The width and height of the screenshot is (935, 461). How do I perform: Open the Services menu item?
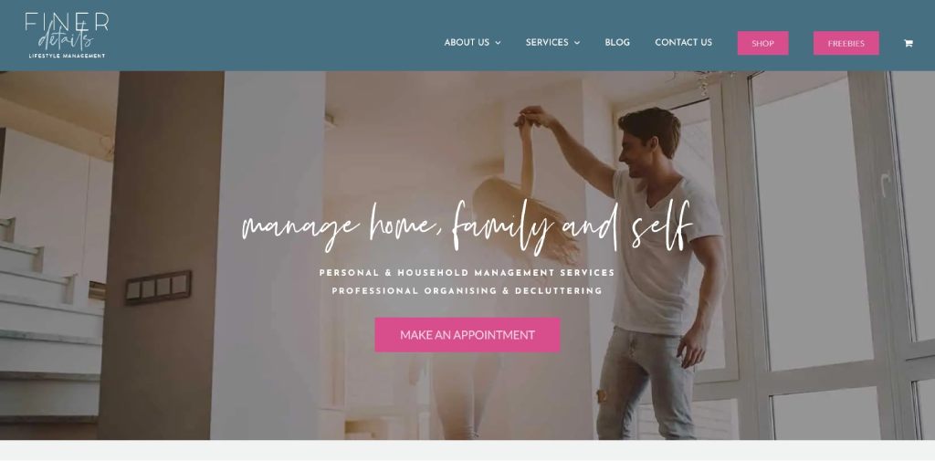coord(547,42)
